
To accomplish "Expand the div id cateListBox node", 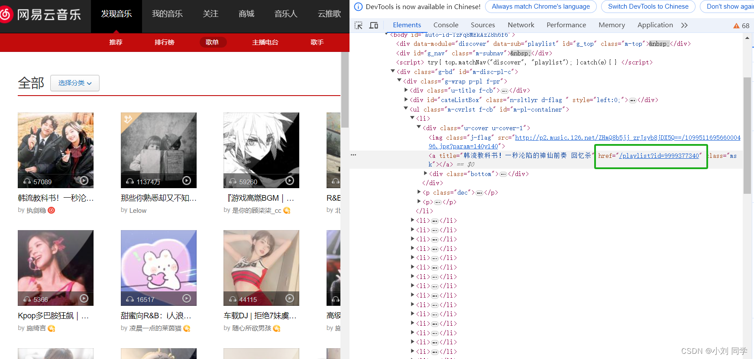I will pyautogui.click(x=406, y=99).
